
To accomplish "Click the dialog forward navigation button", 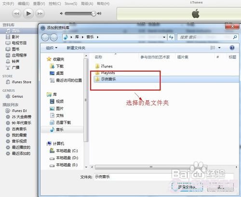I will (x=54, y=37).
